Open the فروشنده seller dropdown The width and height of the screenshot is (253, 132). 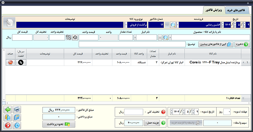(177, 25)
